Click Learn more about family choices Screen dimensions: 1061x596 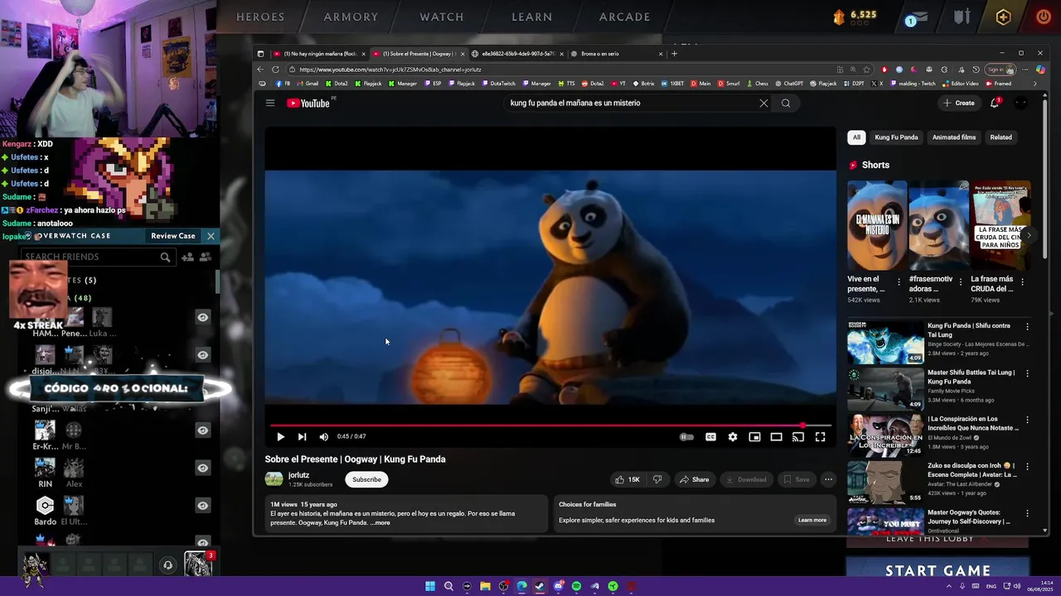click(812, 520)
